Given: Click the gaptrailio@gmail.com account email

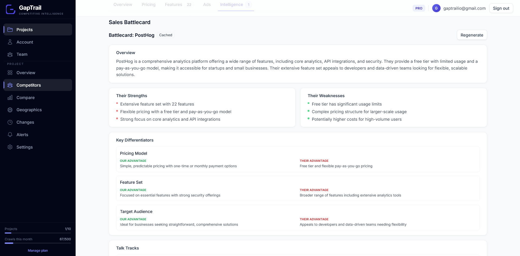Looking at the screenshot, I should pos(464,8).
